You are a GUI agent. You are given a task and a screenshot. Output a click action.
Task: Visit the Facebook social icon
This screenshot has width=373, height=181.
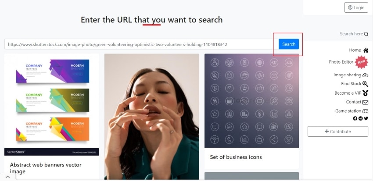(x=355, y=118)
